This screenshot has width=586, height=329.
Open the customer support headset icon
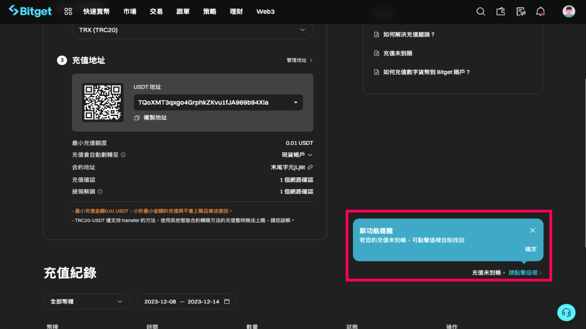point(566,312)
